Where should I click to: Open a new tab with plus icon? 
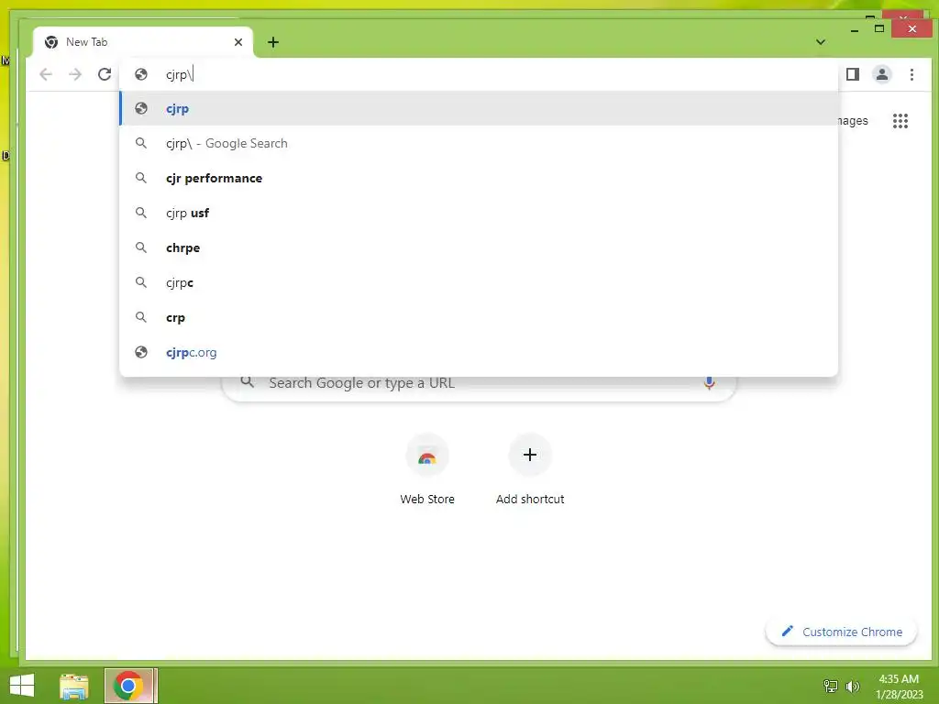click(x=273, y=42)
